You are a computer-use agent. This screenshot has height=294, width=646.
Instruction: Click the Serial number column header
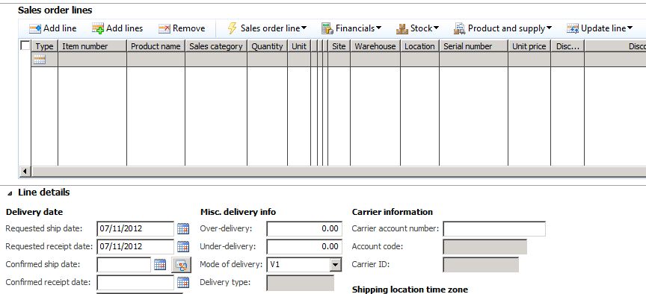(x=474, y=46)
